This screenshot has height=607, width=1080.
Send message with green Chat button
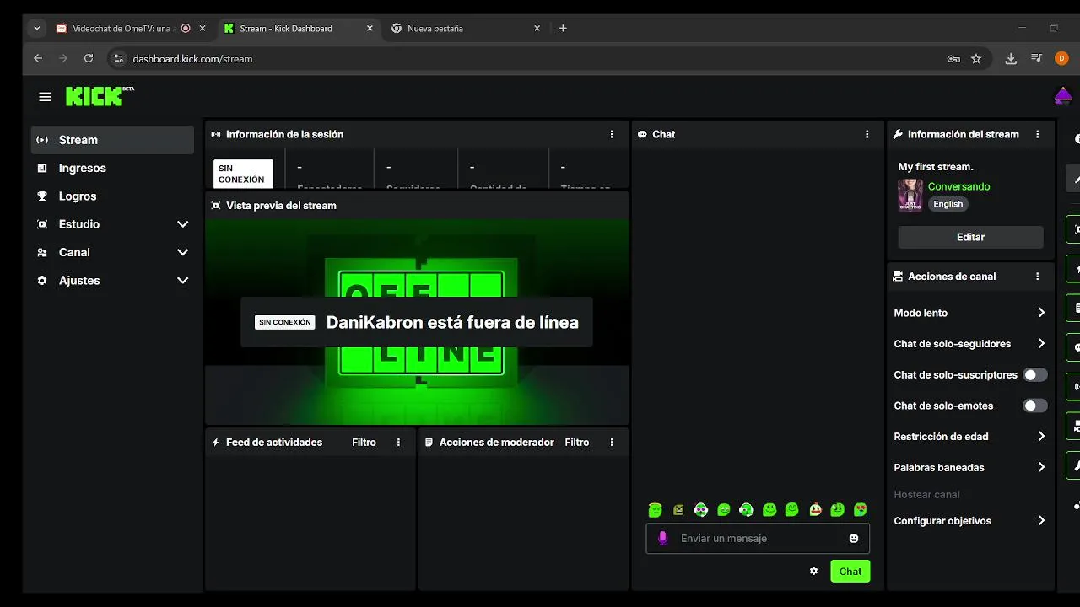[x=850, y=572]
